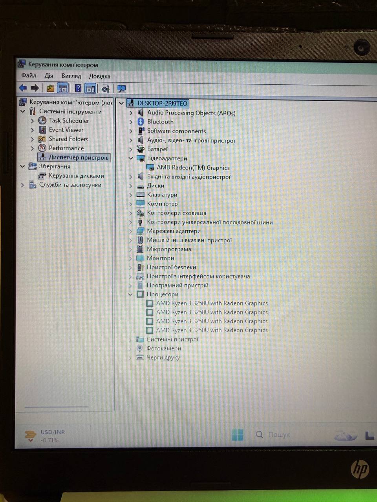The image size is (377, 502).
Task: Click the Audio Processing Objects speaker icon
Action: [x=141, y=113]
